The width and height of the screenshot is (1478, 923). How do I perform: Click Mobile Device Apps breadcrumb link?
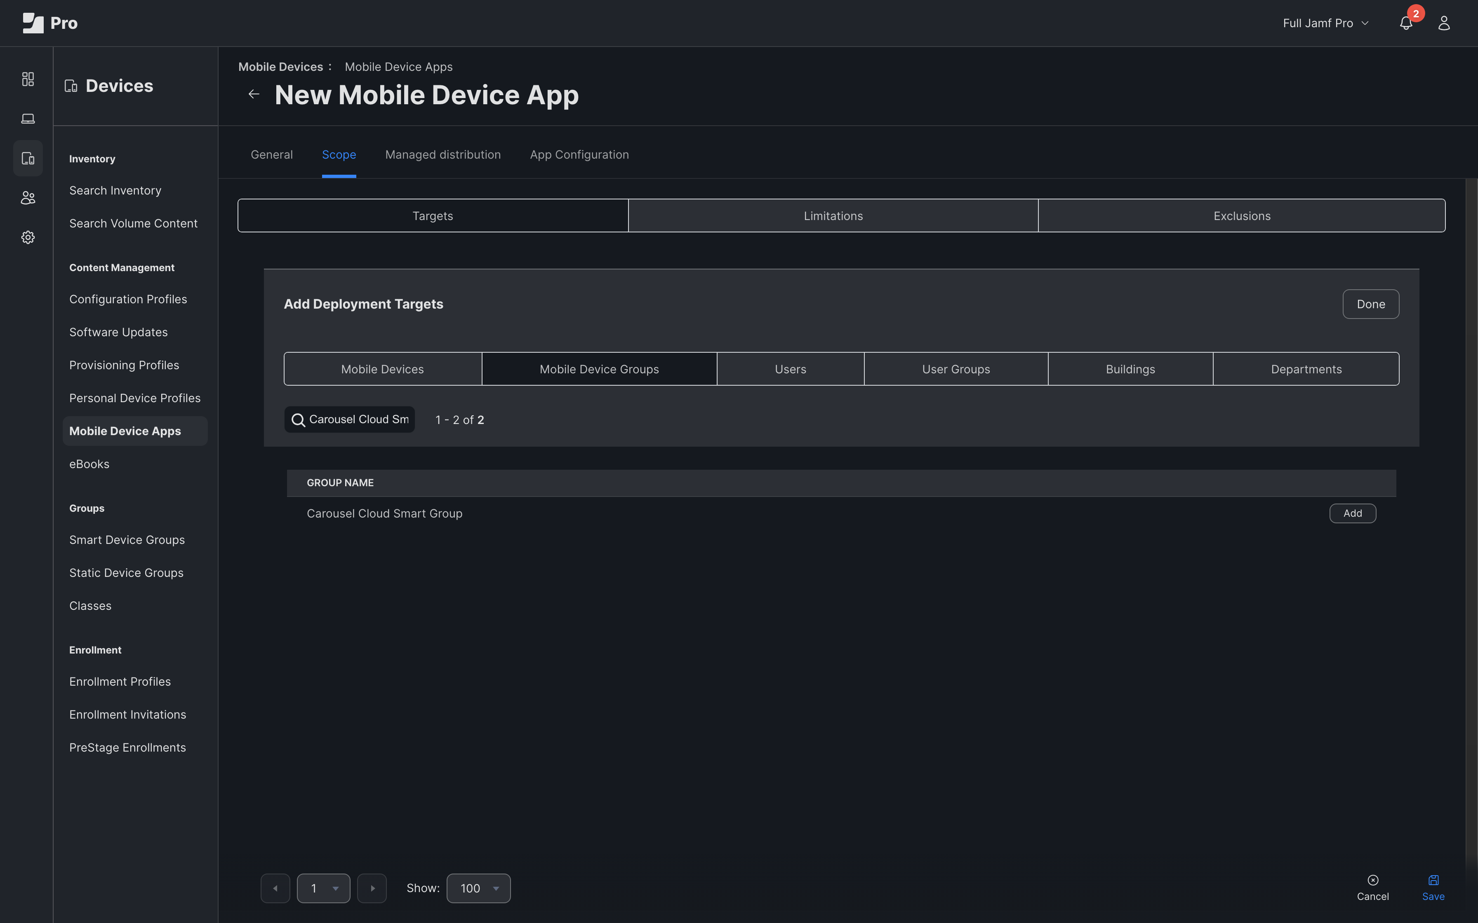(x=399, y=66)
